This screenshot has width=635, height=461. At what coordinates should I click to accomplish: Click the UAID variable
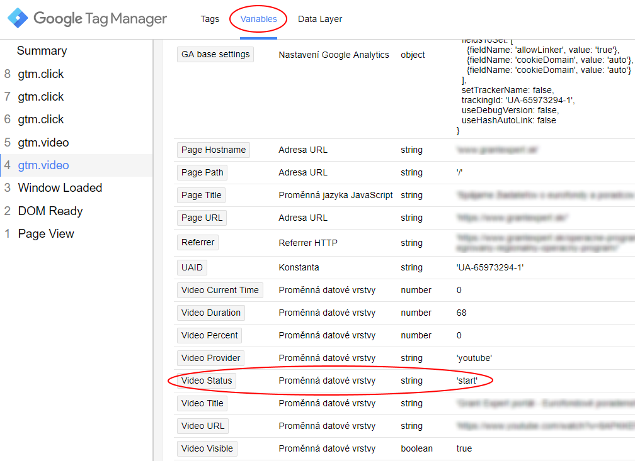point(192,267)
